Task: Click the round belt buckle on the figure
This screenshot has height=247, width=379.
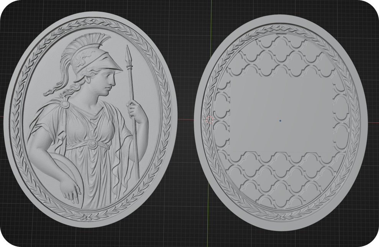Action: click(92, 144)
